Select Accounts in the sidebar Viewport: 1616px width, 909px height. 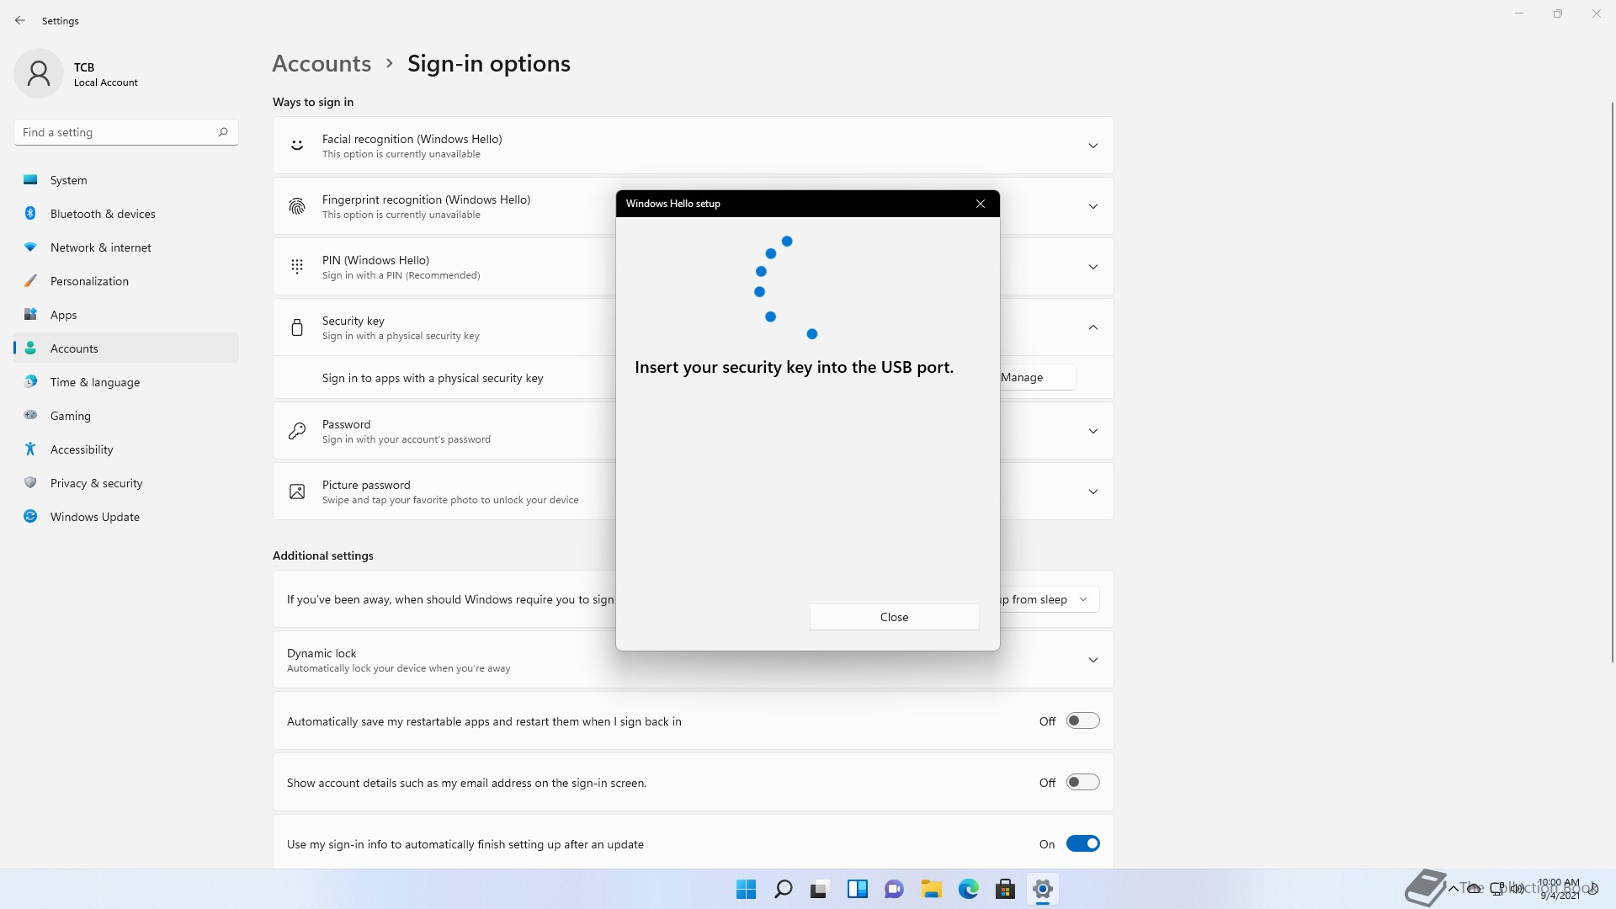tap(126, 348)
